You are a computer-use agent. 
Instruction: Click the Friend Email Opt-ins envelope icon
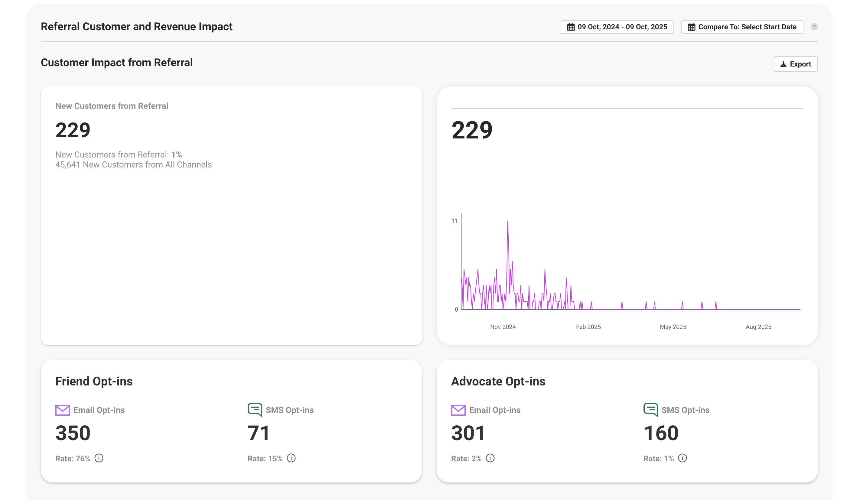point(63,410)
